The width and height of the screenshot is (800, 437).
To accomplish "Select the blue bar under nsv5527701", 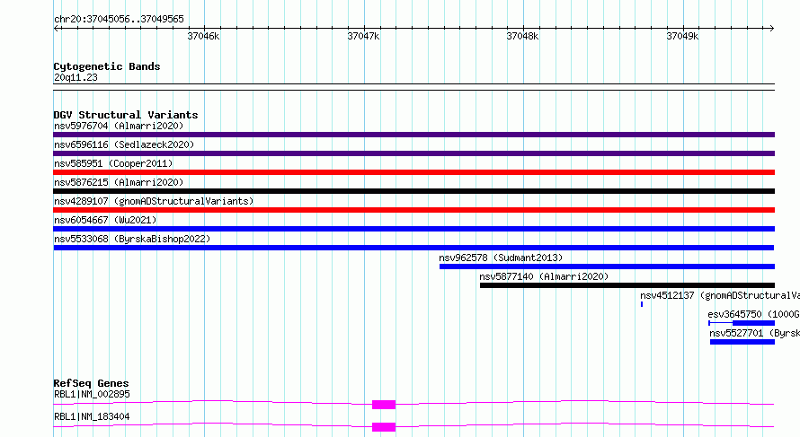I will 742,342.
